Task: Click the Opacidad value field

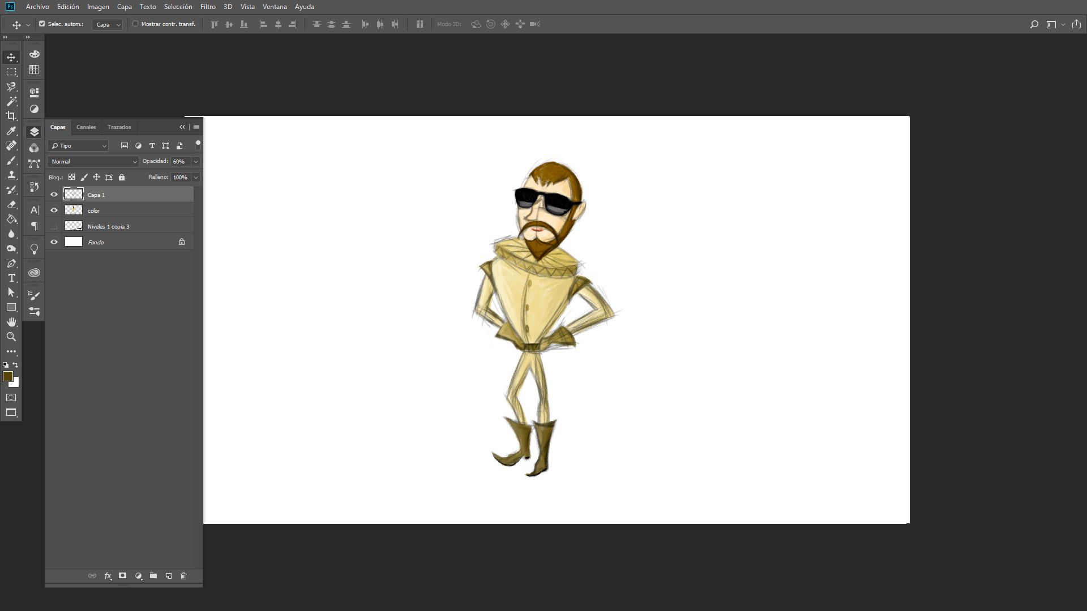Action: (x=181, y=161)
